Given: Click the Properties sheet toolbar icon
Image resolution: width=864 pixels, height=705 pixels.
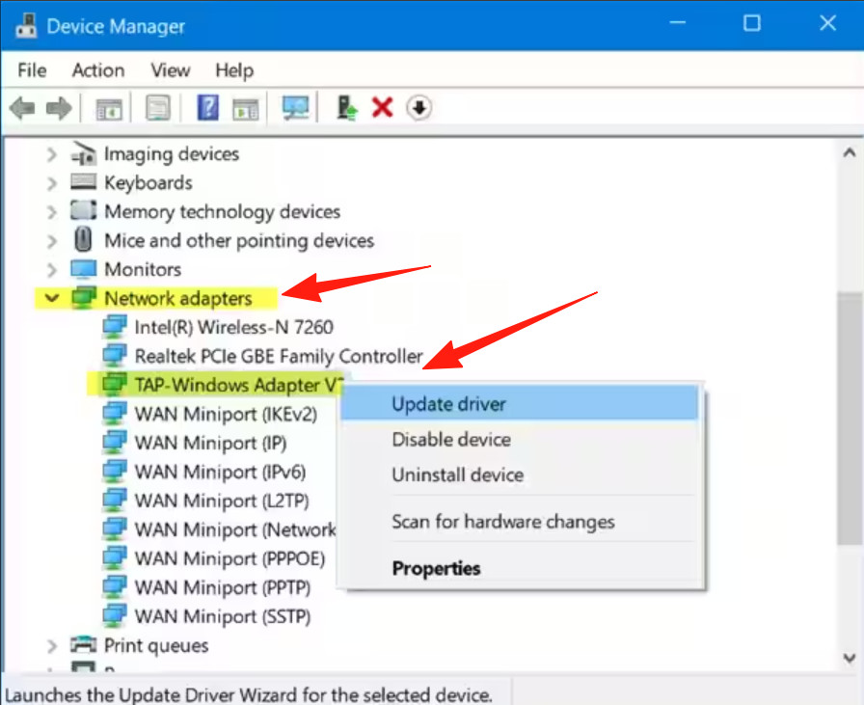Looking at the screenshot, I should coord(158,107).
